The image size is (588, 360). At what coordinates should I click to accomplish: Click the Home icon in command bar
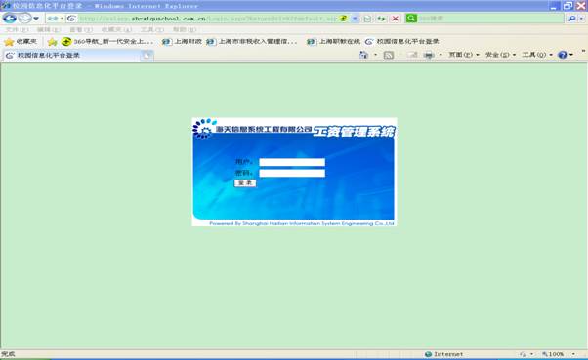click(363, 55)
